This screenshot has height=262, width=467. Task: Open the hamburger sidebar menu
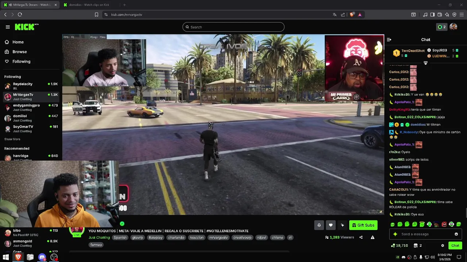(x=8, y=27)
